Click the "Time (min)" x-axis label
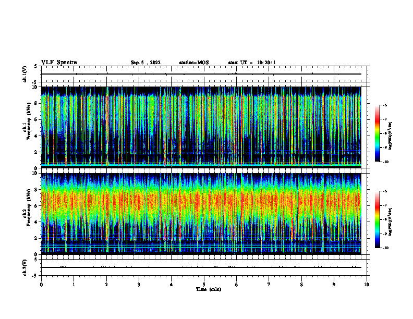This screenshot has width=413, height=319. click(209, 289)
